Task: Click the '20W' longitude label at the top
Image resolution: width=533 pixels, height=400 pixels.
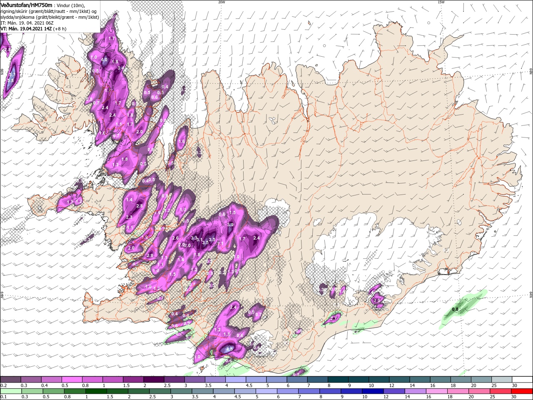Action: click(222, 2)
